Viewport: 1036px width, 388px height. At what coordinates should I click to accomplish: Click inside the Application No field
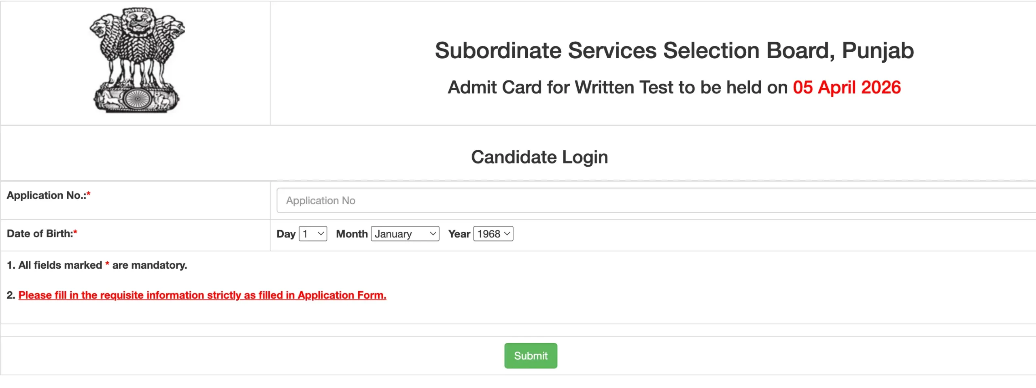click(x=486, y=200)
